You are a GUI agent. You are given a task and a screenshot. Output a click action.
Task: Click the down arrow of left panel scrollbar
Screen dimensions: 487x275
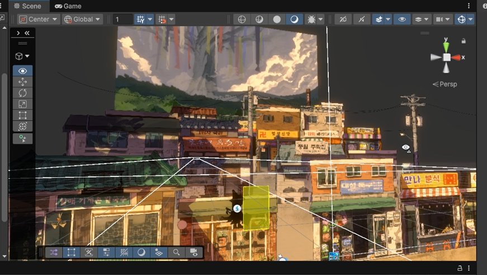click(4, 257)
